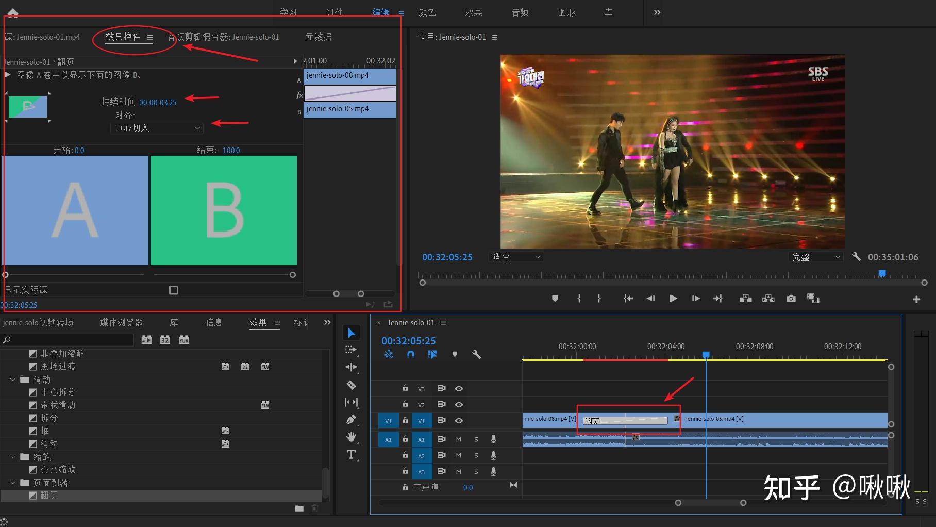
Task: Solo the A2 audio track
Action: point(476,456)
